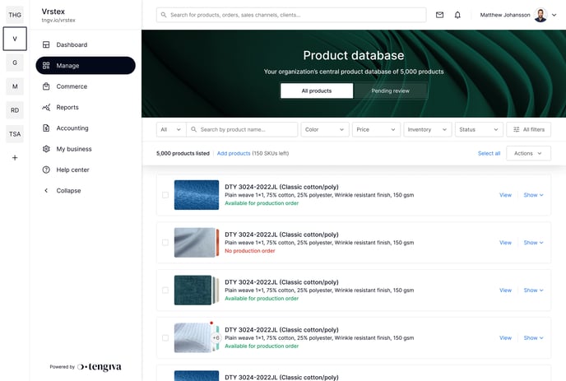This screenshot has width=566, height=381.
Task: Click the Accounting document icon
Action: [x=46, y=128]
